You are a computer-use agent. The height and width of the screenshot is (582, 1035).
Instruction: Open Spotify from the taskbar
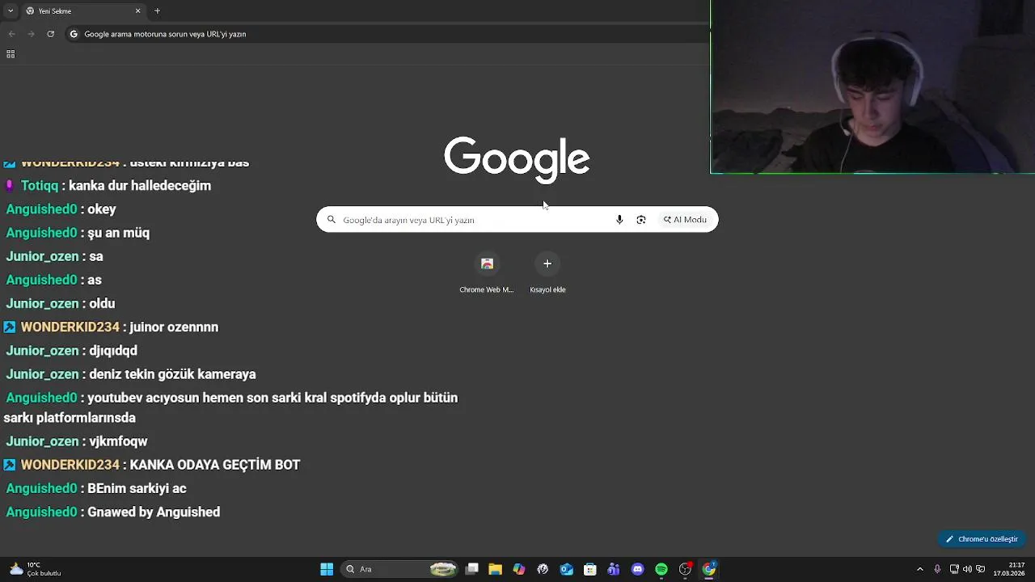tap(661, 569)
